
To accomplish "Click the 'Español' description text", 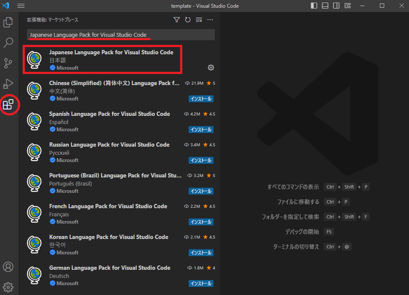I will tap(59, 122).
